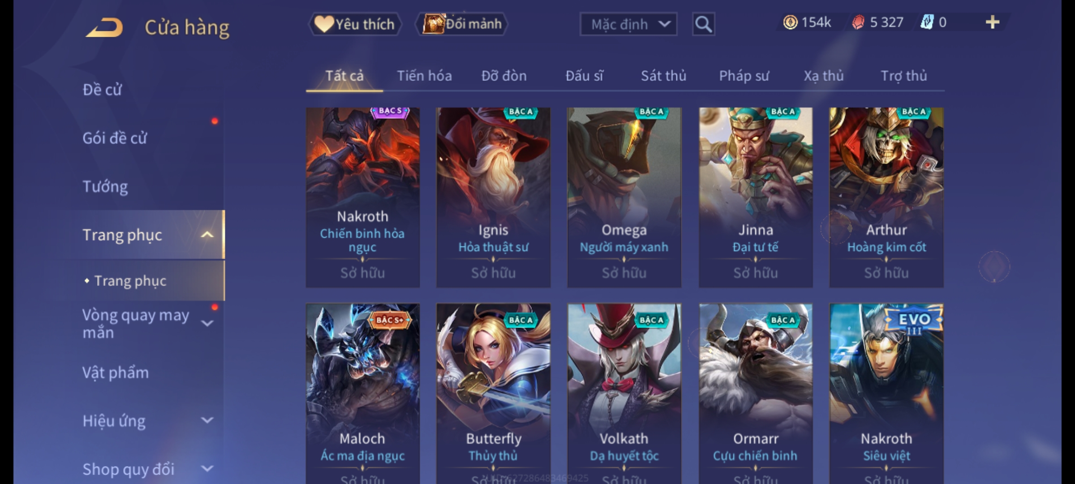Collapse the Trang phục sidebar section

(207, 235)
